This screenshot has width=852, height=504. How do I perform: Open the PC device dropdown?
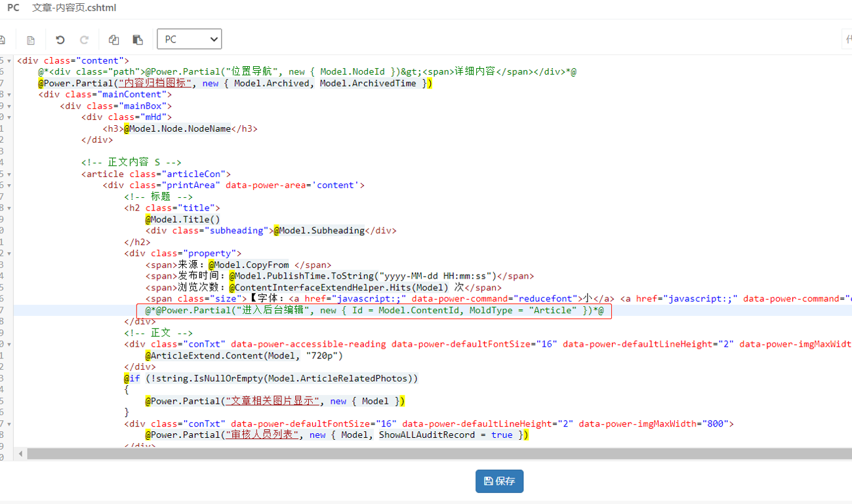pos(189,39)
